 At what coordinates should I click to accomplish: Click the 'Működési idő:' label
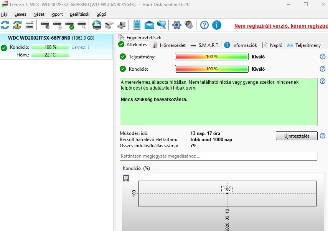134,133
